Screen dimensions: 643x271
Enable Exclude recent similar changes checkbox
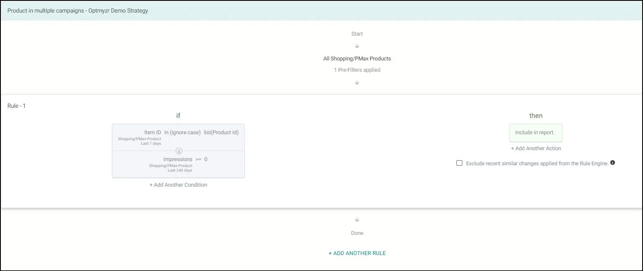click(459, 163)
